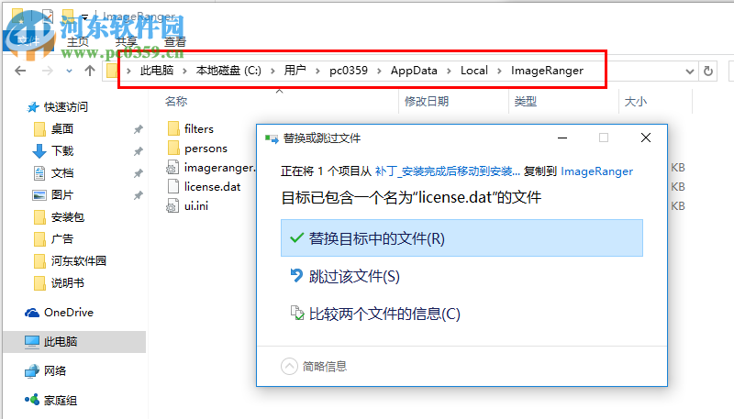This screenshot has width=734, height=419.
Task: Select the filters folder
Action: [198, 128]
